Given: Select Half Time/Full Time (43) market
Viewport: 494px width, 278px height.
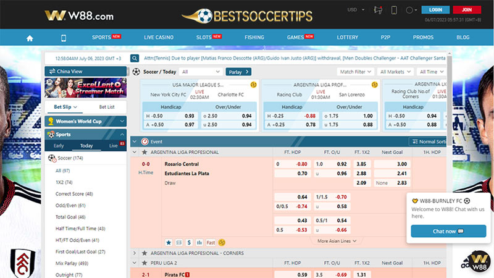Looking at the screenshot, I should tap(80, 229).
